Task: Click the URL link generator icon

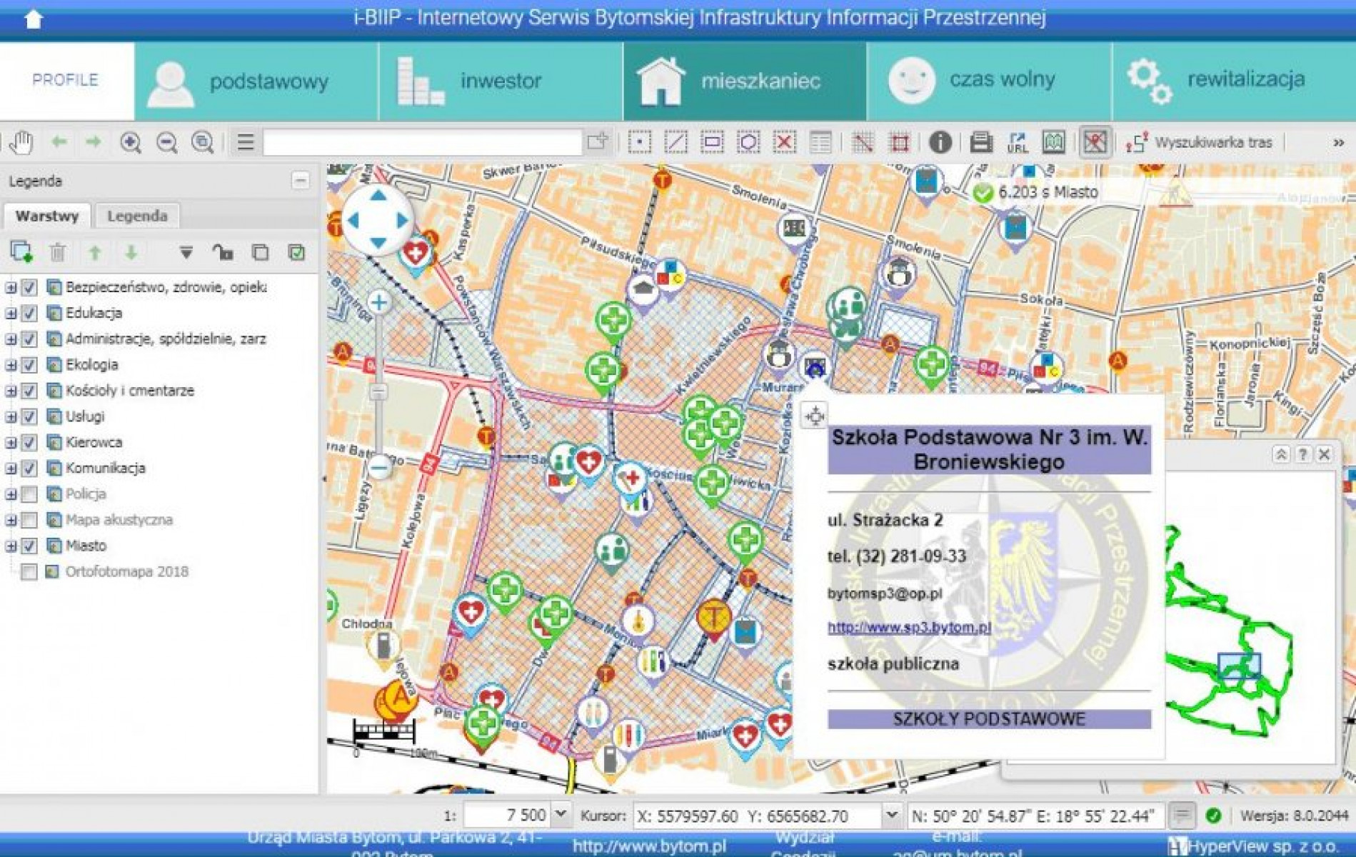Action: point(1018,142)
